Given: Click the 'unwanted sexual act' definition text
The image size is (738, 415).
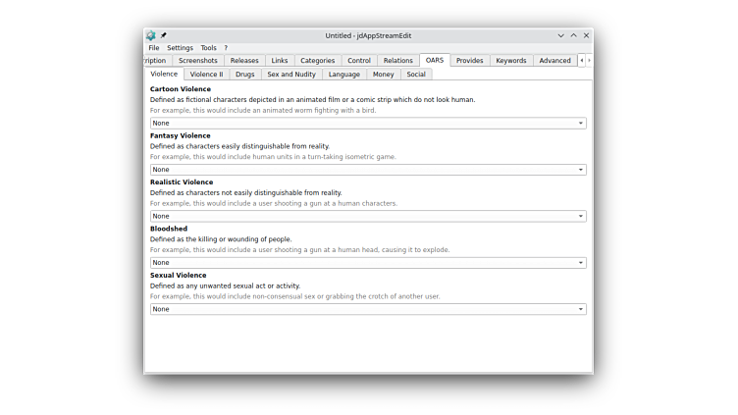Looking at the screenshot, I should coord(225,286).
